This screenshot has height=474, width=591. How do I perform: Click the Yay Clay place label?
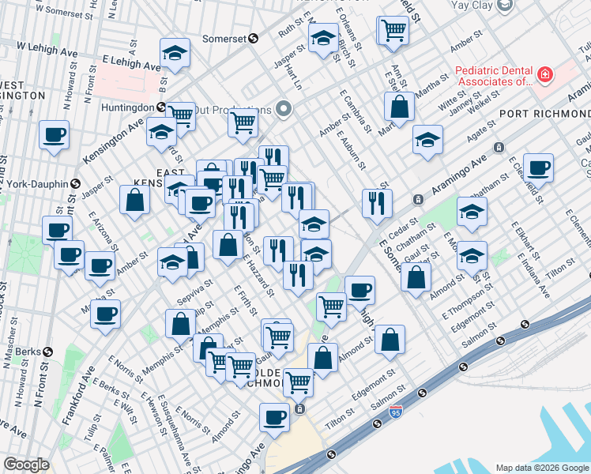[x=472, y=6]
